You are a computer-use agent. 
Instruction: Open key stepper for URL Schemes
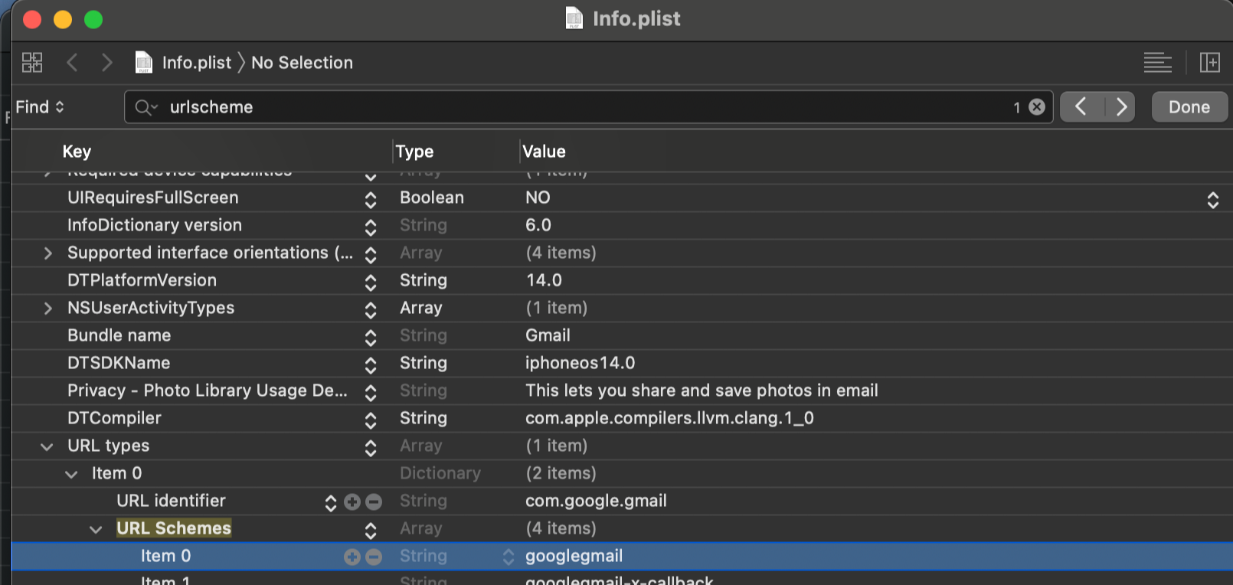point(371,530)
